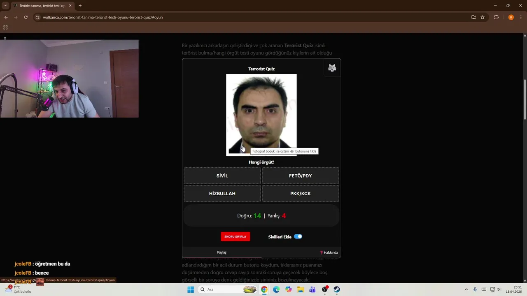Open Chrome's three-dot menu

click(521, 17)
